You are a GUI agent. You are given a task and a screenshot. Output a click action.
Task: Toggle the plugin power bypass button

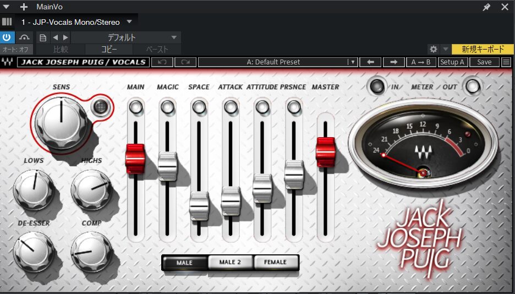click(7, 37)
